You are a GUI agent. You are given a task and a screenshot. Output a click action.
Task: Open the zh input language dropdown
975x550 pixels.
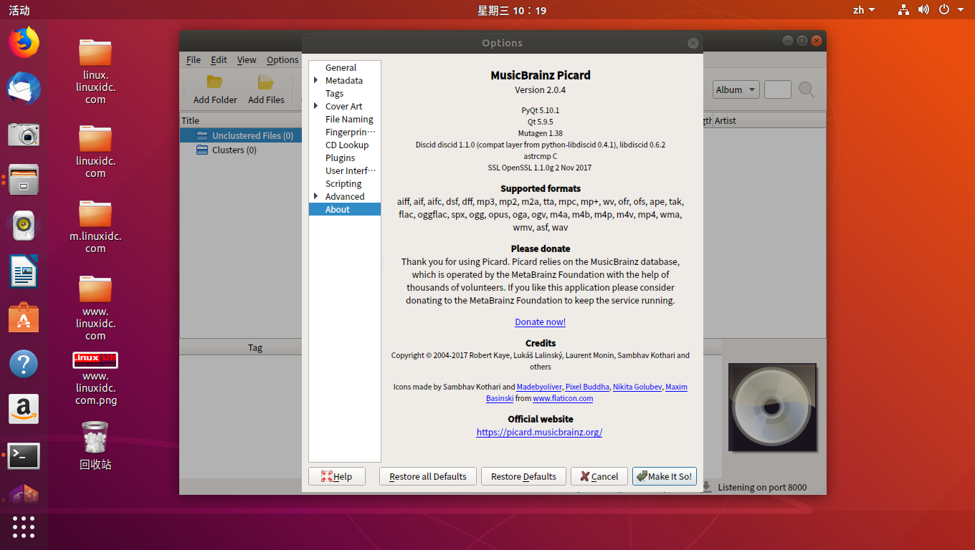pyautogui.click(x=864, y=9)
